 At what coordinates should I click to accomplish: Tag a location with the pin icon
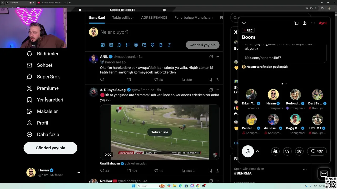pos(152,45)
